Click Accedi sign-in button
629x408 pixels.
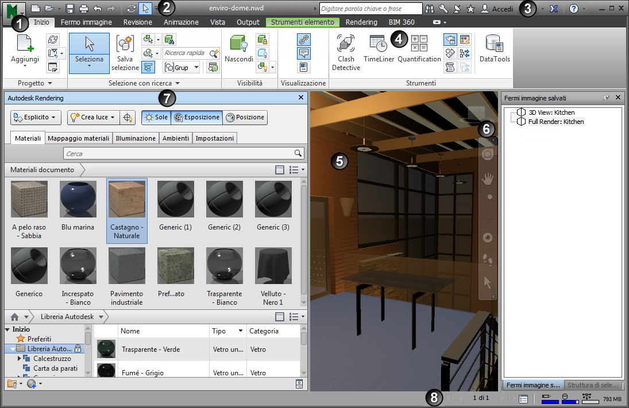[x=497, y=9]
